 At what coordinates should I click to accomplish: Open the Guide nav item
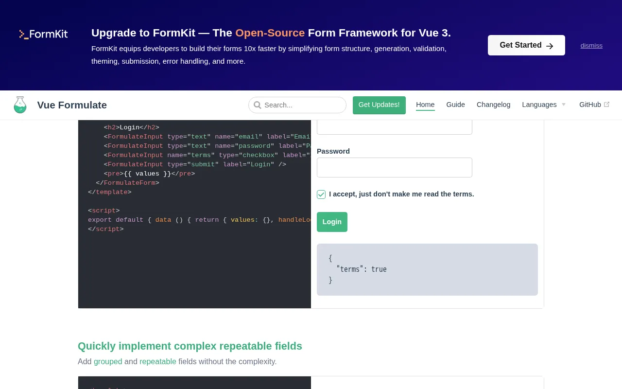[x=455, y=105]
